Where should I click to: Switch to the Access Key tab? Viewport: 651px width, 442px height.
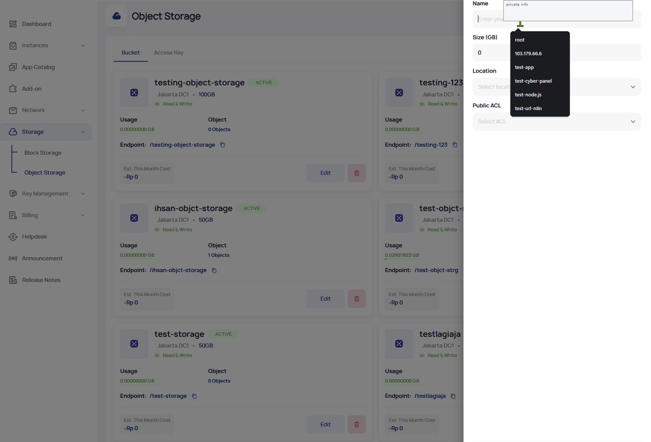pos(169,53)
